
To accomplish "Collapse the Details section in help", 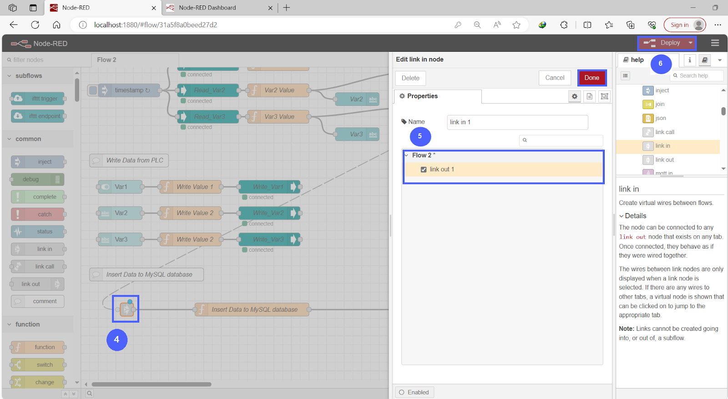I will (632, 216).
